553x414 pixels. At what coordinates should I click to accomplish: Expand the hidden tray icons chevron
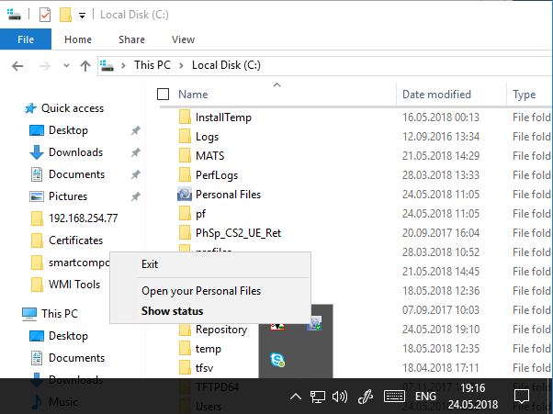click(x=295, y=397)
